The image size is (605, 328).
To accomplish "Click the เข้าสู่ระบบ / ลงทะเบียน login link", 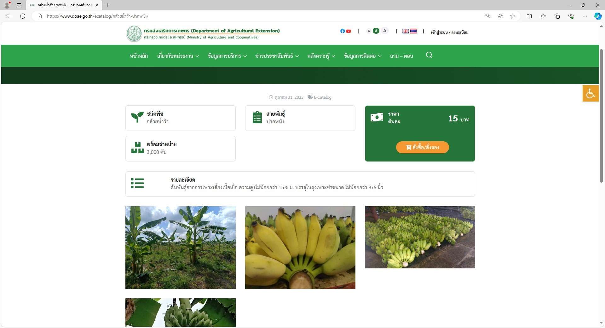I will tap(449, 32).
